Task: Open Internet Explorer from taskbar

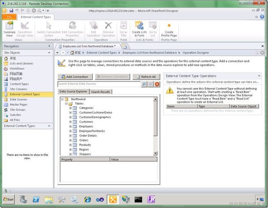Action: 87,199
